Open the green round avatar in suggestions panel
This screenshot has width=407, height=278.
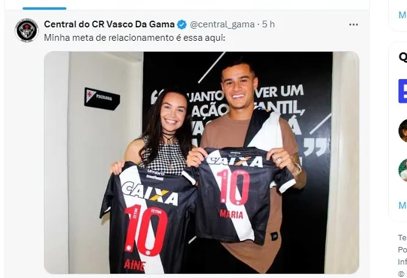[x=403, y=170]
